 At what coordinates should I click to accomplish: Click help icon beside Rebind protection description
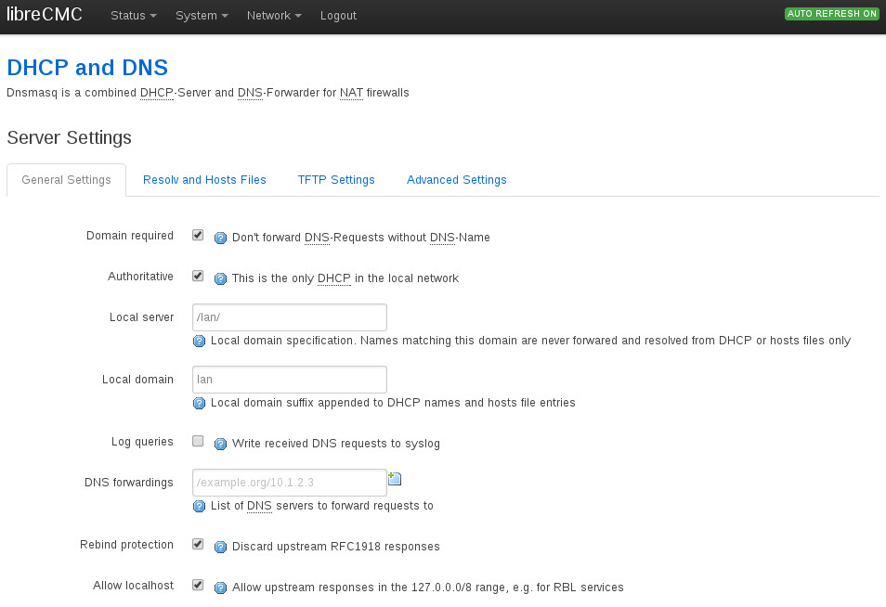click(220, 547)
